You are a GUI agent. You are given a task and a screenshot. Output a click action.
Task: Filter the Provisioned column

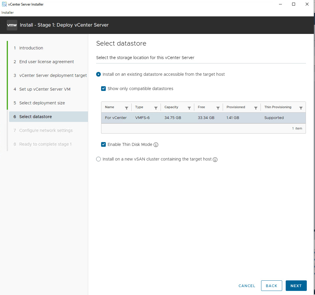click(256, 108)
